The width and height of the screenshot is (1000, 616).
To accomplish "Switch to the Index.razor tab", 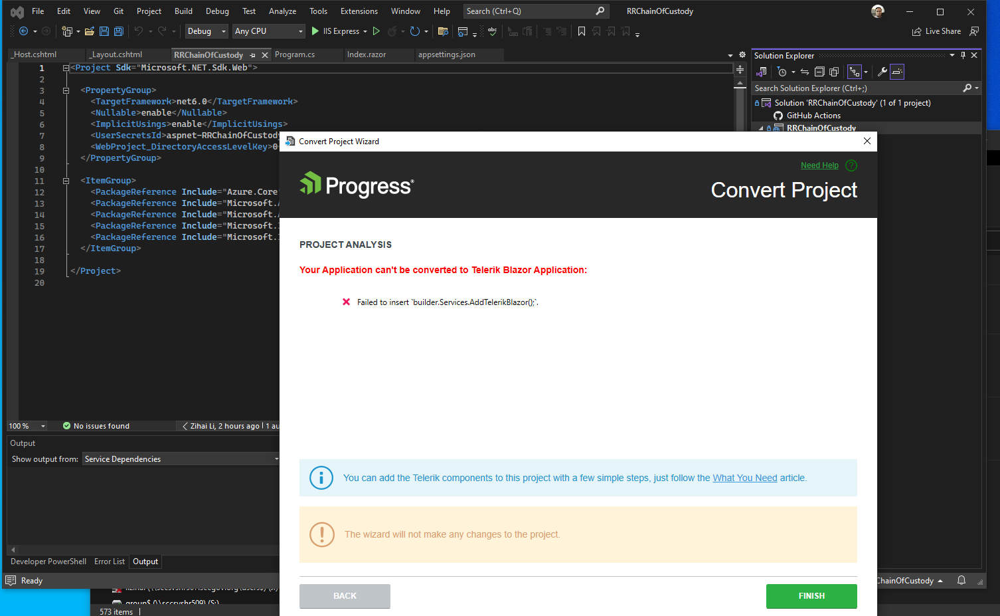I will pyautogui.click(x=367, y=54).
